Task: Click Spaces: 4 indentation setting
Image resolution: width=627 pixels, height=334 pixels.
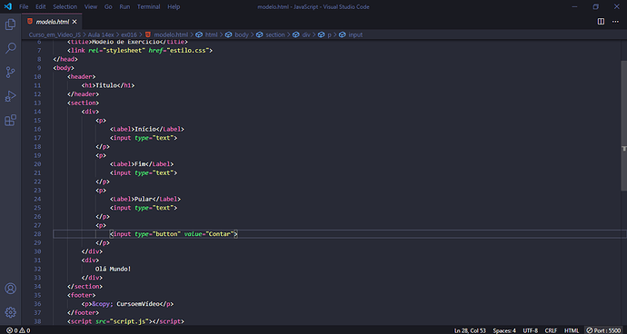Action: [x=503, y=330]
